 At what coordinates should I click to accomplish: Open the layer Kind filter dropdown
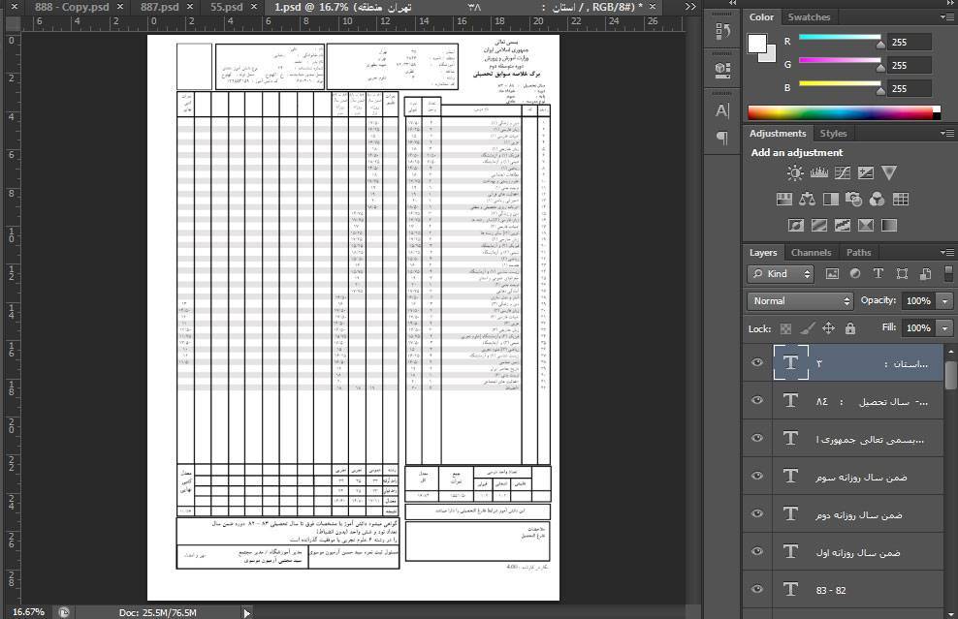[x=782, y=274]
